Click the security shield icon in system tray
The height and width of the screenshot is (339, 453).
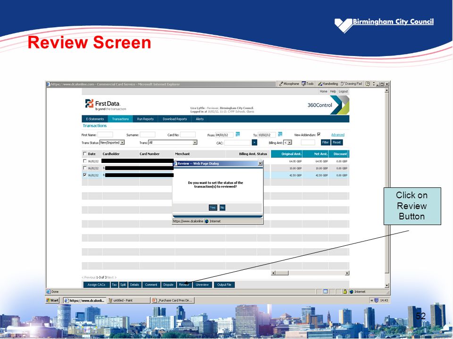[x=376, y=300]
